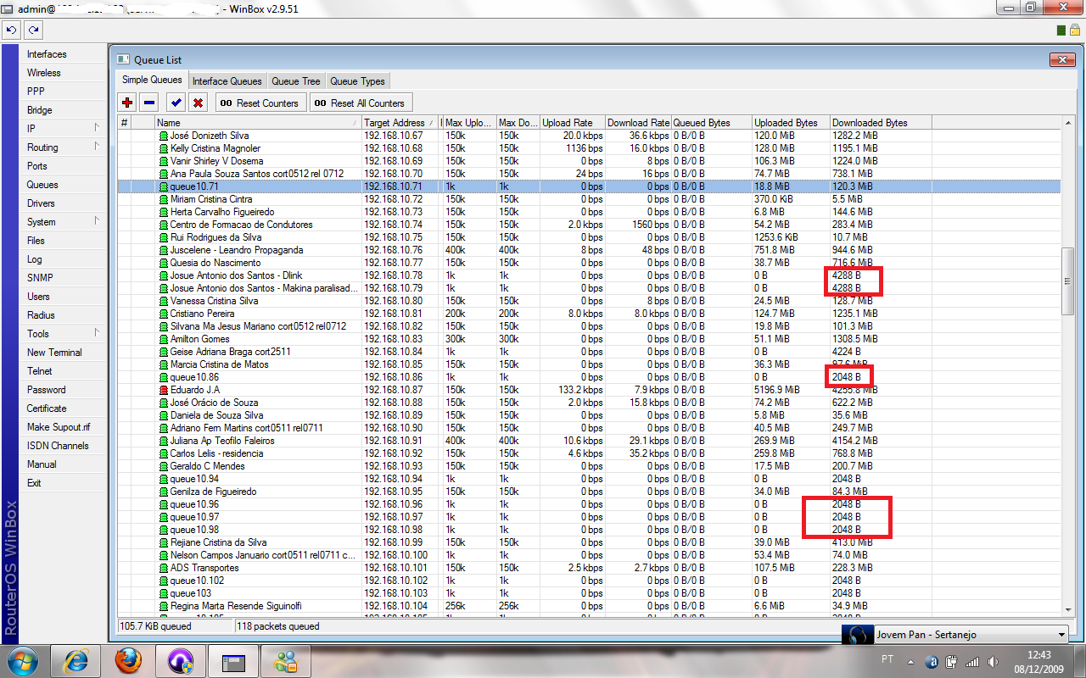
Task: Click the padlock icon at top right
Action: (x=1074, y=31)
